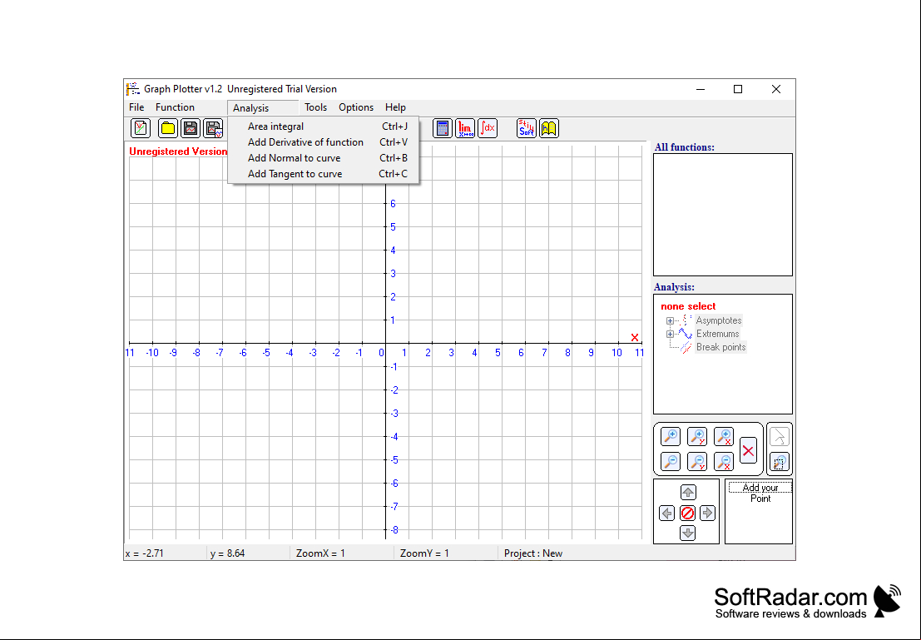The image size is (921, 640).
Task: Click the red X reset zoom button
Action: (748, 451)
